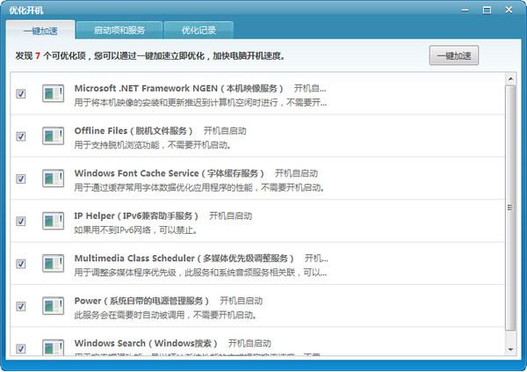Toggle the Windows Font Cache Service checkbox

coord(21,179)
